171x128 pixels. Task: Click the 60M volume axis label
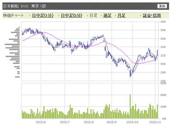(163, 95)
